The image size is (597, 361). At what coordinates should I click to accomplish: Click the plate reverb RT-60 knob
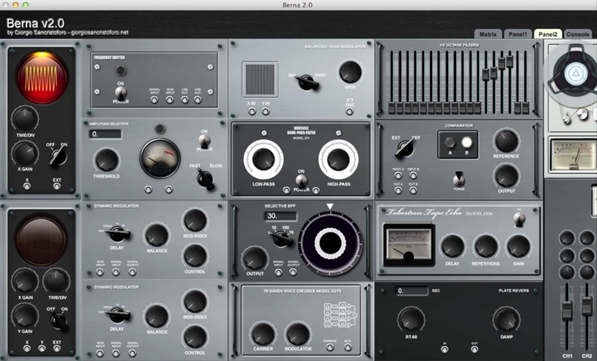411,319
